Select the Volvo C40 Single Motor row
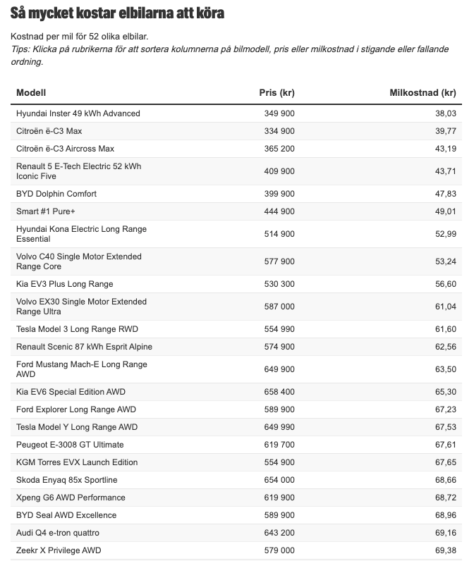The image size is (474, 561). (x=78, y=261)
